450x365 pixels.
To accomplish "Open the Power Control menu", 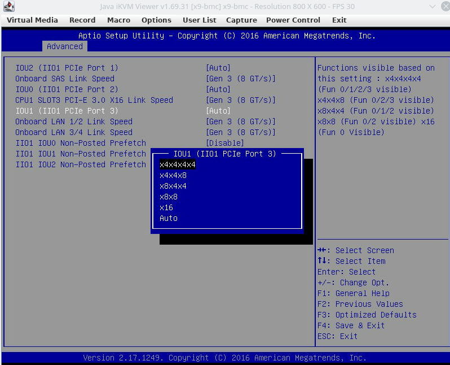I will coord(293,20).
